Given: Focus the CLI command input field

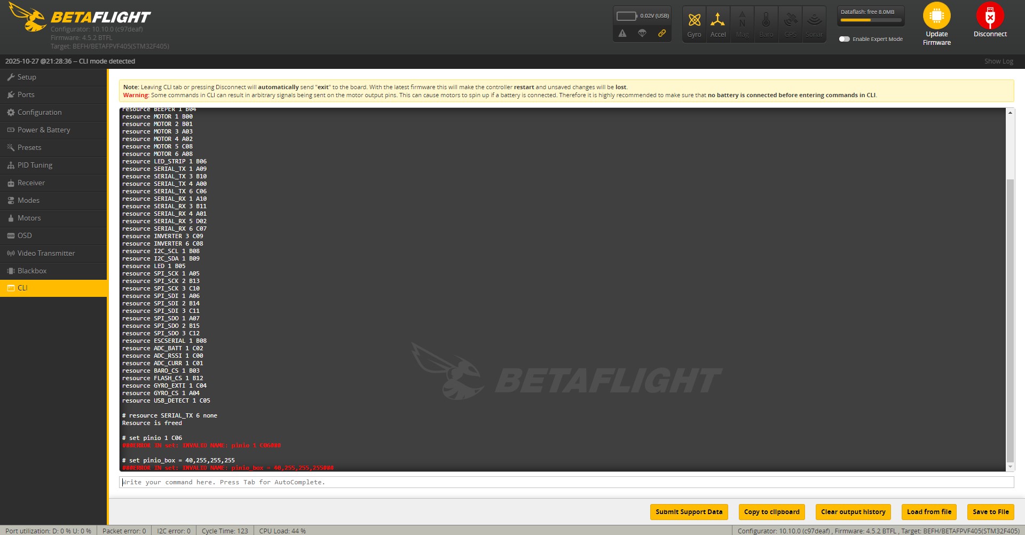Looking at the screenshot, I should pos(566,482).
